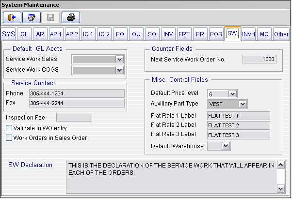Click SW Declaration scrollbar up arrow

point(281,165)
